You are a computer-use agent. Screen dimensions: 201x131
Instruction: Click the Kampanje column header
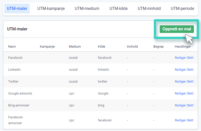click(47, 47)
